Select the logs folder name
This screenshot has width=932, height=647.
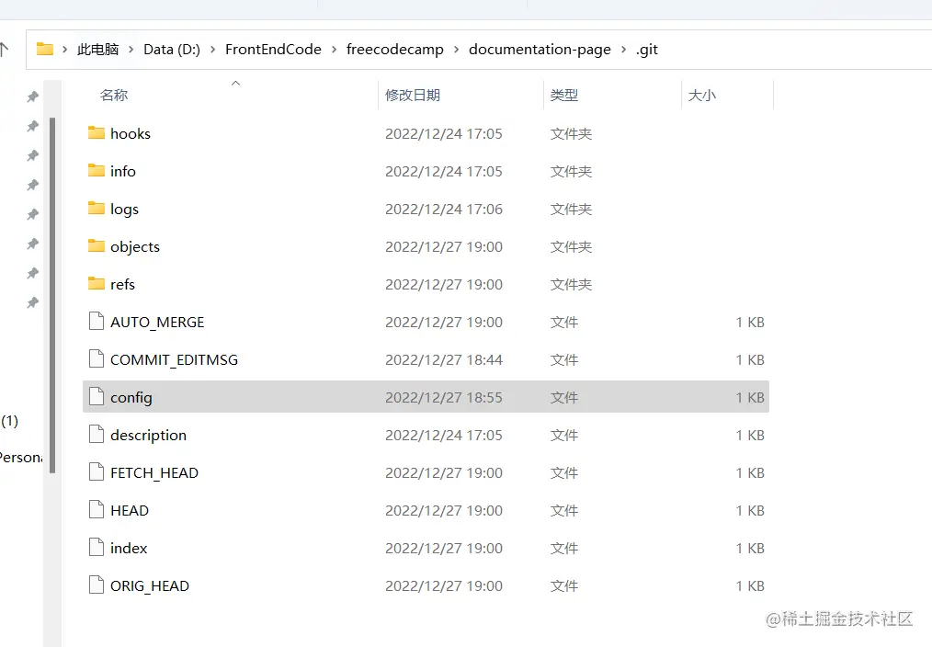pyautogui.click(x=124, y=210)
